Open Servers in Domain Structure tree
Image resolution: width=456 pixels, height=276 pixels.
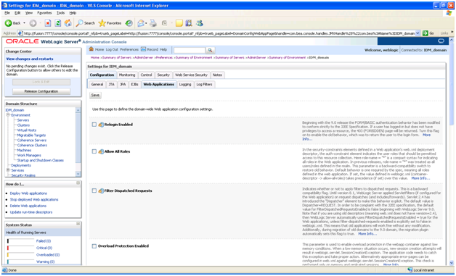click(23, 120)
